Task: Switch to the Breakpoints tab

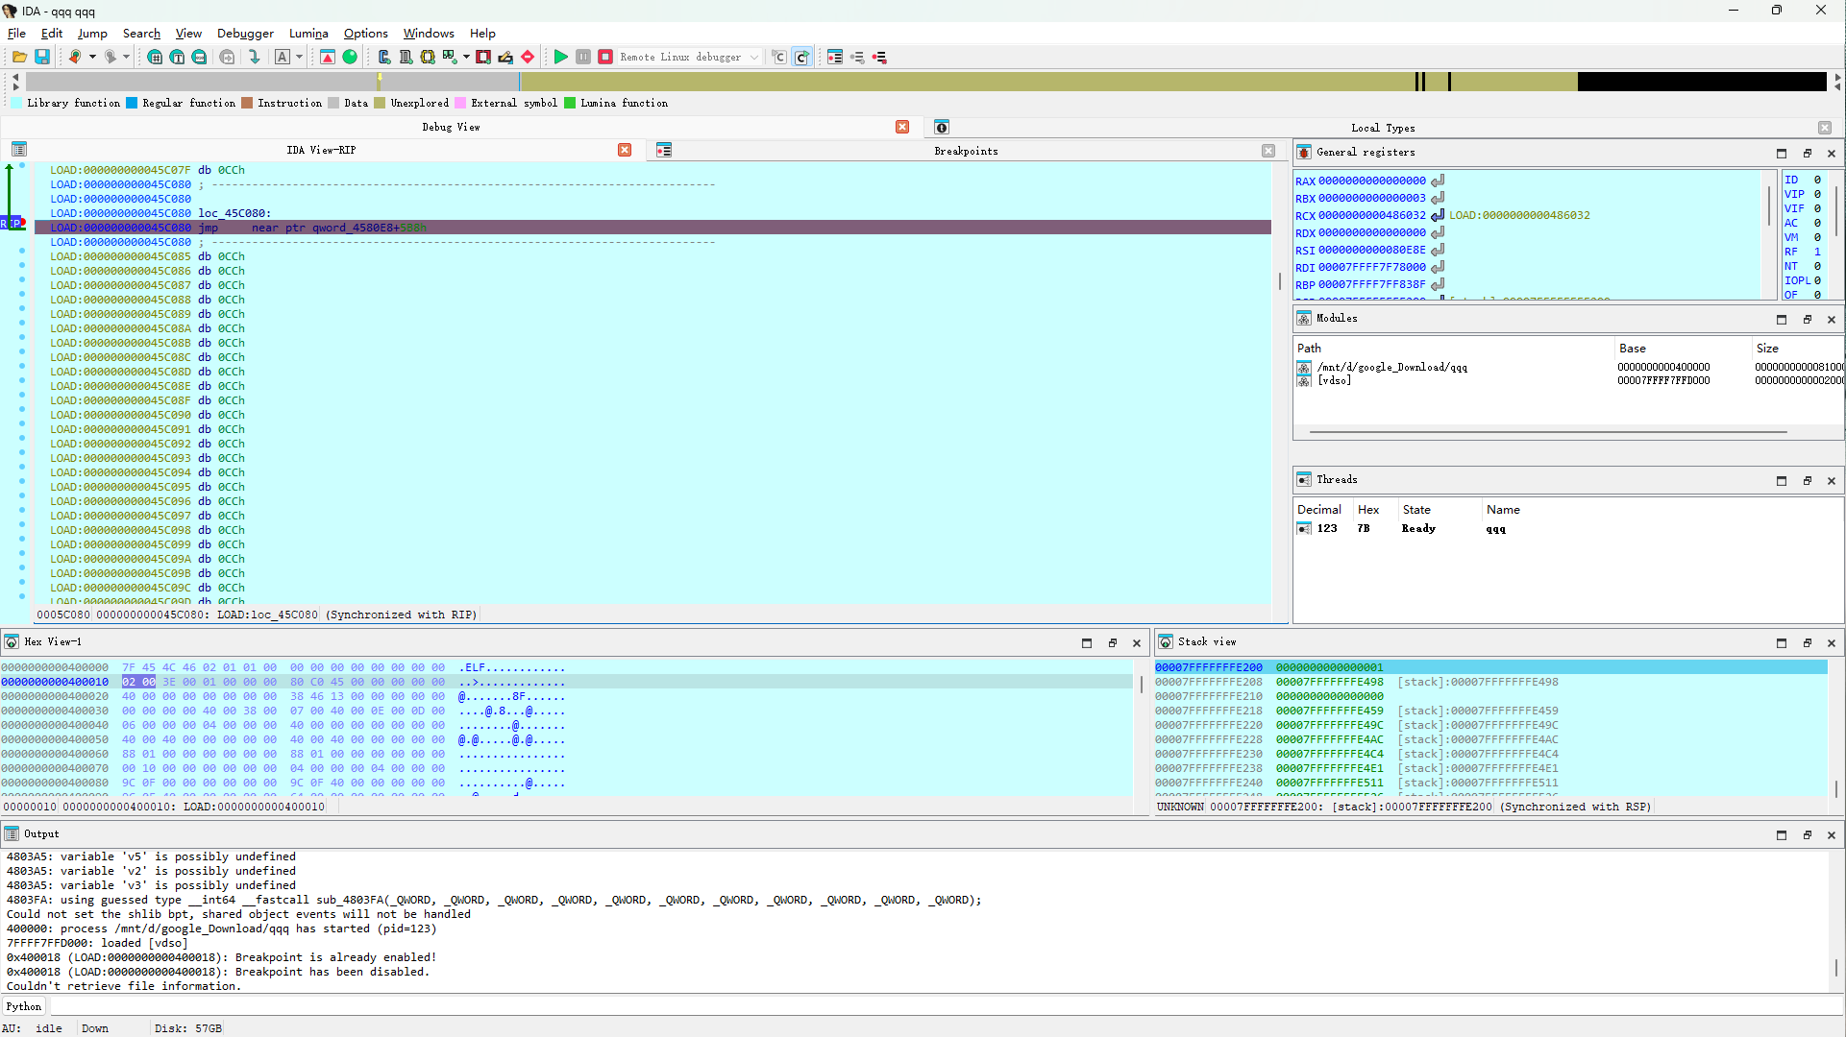Action: pyautogui.click(x=965, y=151)
